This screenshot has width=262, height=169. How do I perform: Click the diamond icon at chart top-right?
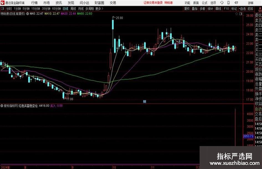tap(236, 14)
